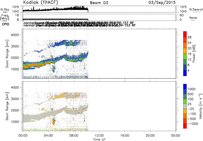Select the "24" power colorbar label
Viewport: 203px width, 141px height.
(189, 43)
